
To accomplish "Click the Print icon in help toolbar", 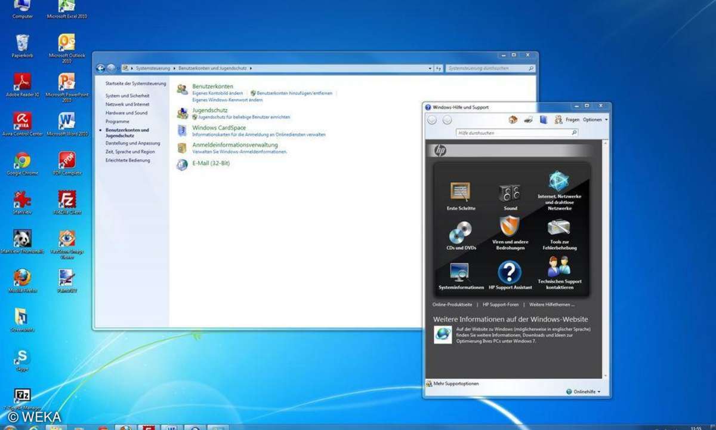I will 528,119.
